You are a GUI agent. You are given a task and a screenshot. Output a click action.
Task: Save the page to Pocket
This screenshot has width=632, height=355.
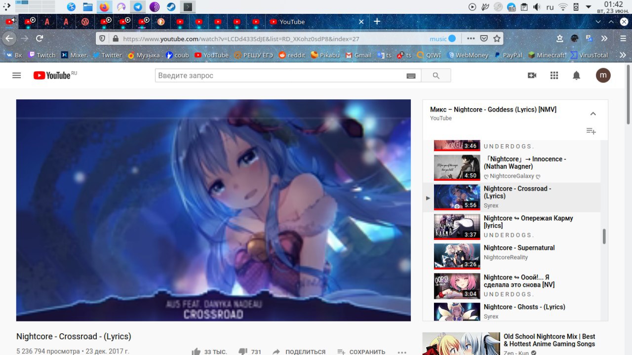(x=484, y=38)
